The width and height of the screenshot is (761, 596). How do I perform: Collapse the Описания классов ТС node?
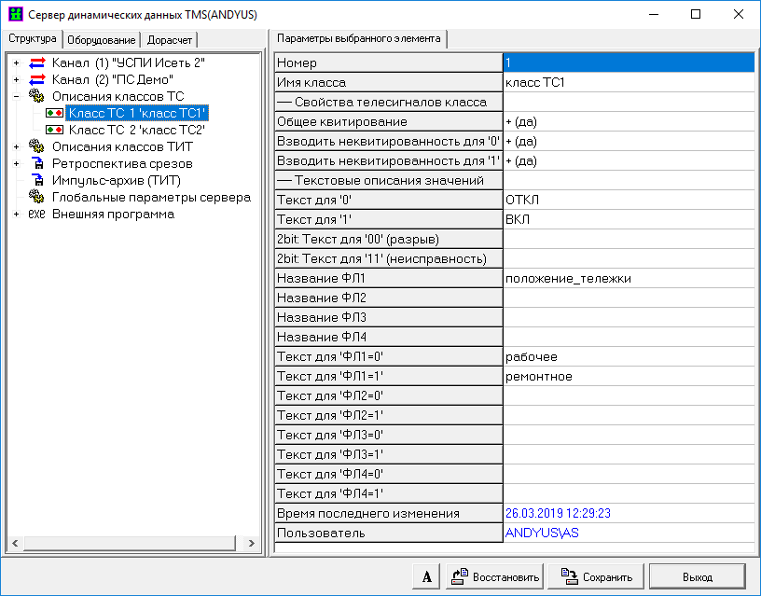16,96
